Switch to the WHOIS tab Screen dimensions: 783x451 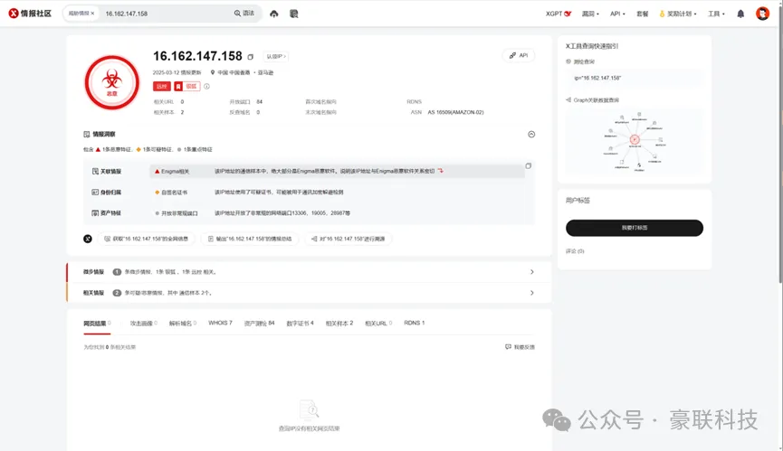point(220,323)
